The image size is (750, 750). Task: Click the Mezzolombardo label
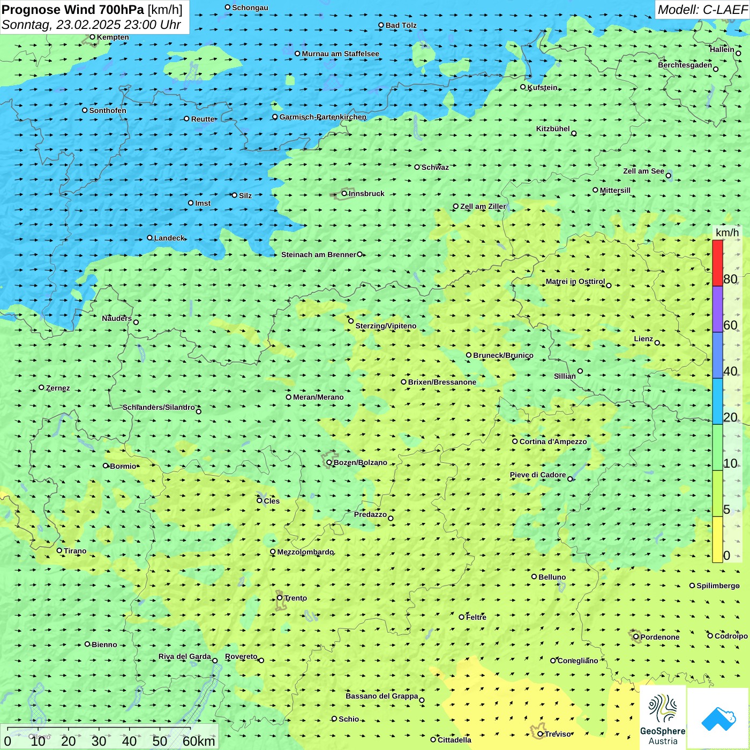click(305, 552)
